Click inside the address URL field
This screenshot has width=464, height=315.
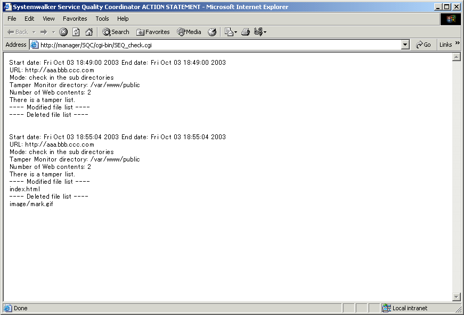coord(213,45)
